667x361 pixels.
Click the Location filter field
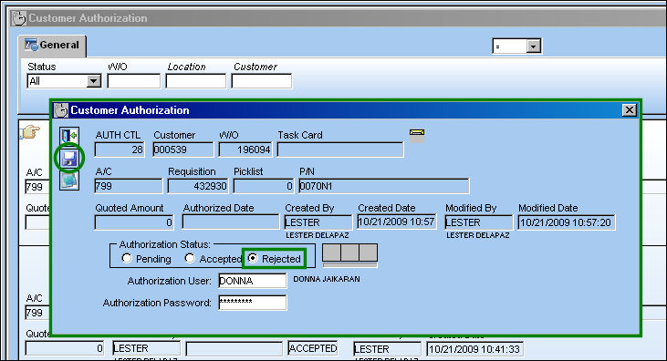(195, 81)
